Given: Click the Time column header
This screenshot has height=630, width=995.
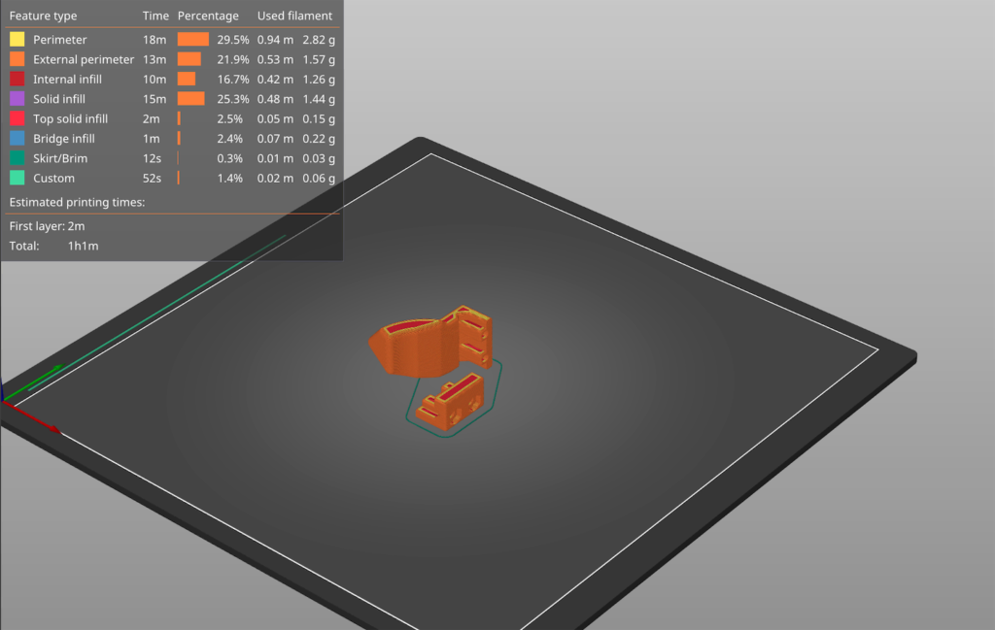Looking at the screenshot, I should click(x=155, y=16).
